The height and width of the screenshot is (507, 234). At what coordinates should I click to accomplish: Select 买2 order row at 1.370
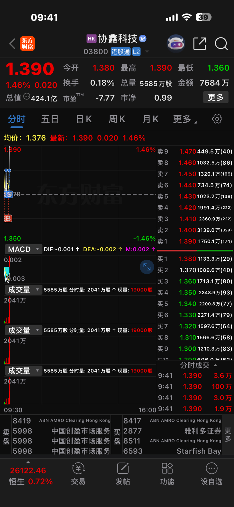195,270
